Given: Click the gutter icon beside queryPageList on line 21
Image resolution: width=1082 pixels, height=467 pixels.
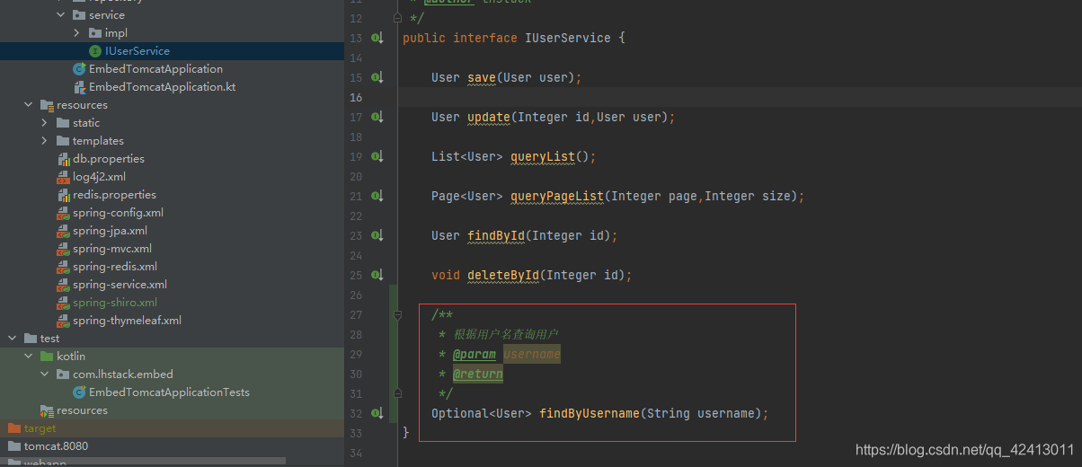Looking at the screenshot, I should point(377,196).
